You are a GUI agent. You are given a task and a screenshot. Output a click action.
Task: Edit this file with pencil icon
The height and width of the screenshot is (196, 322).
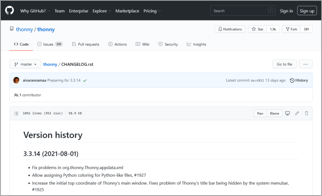point(297,113)
